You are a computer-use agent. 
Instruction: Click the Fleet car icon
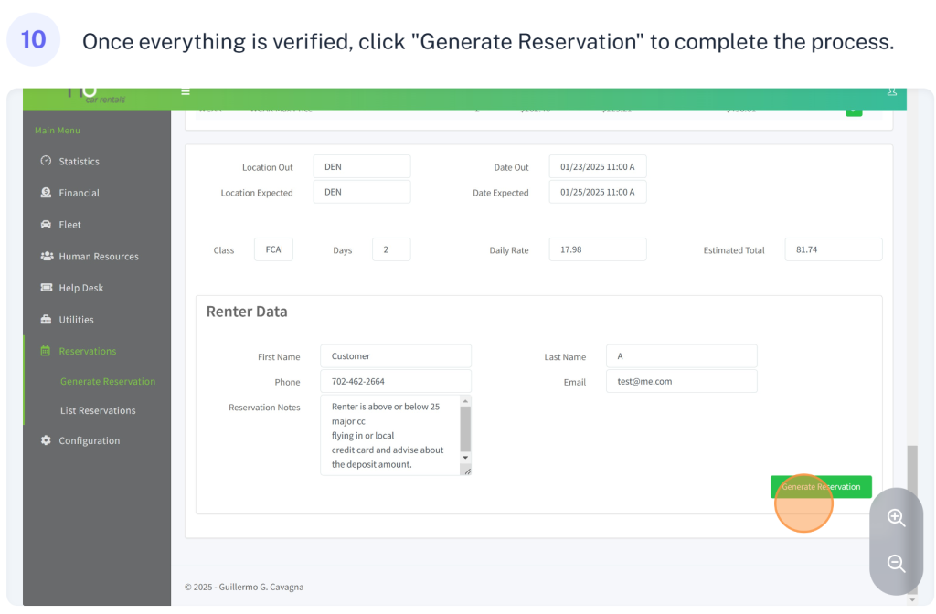click(46, 225)
